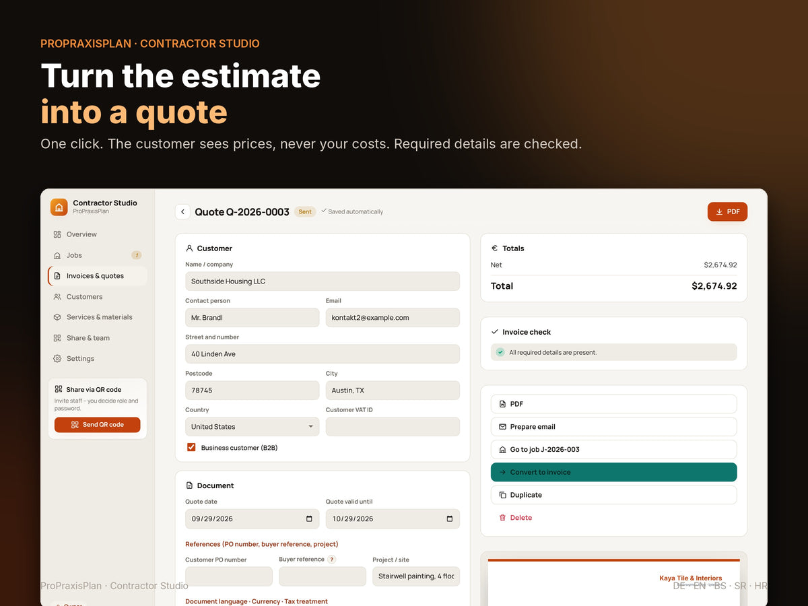Click the Jobs counter badge
Viewport: 808px width, 606px height.
click(x=137, y=255)
